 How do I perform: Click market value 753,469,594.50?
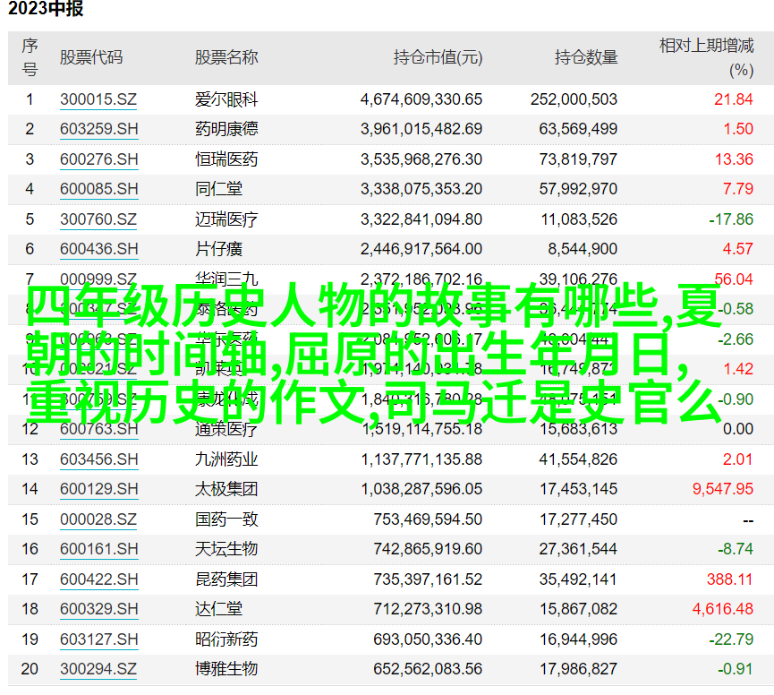point(428,519)
